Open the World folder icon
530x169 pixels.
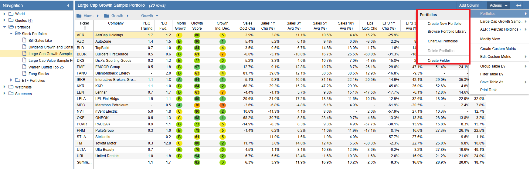pyautogui.click(x=11, y=14)
